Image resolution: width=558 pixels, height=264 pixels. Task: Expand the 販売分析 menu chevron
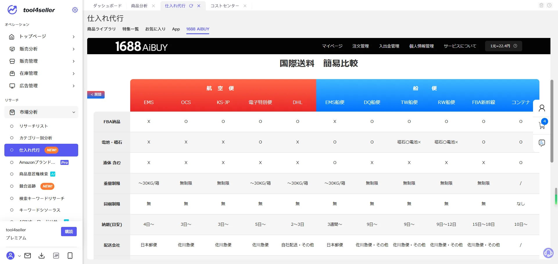point(74,49)
